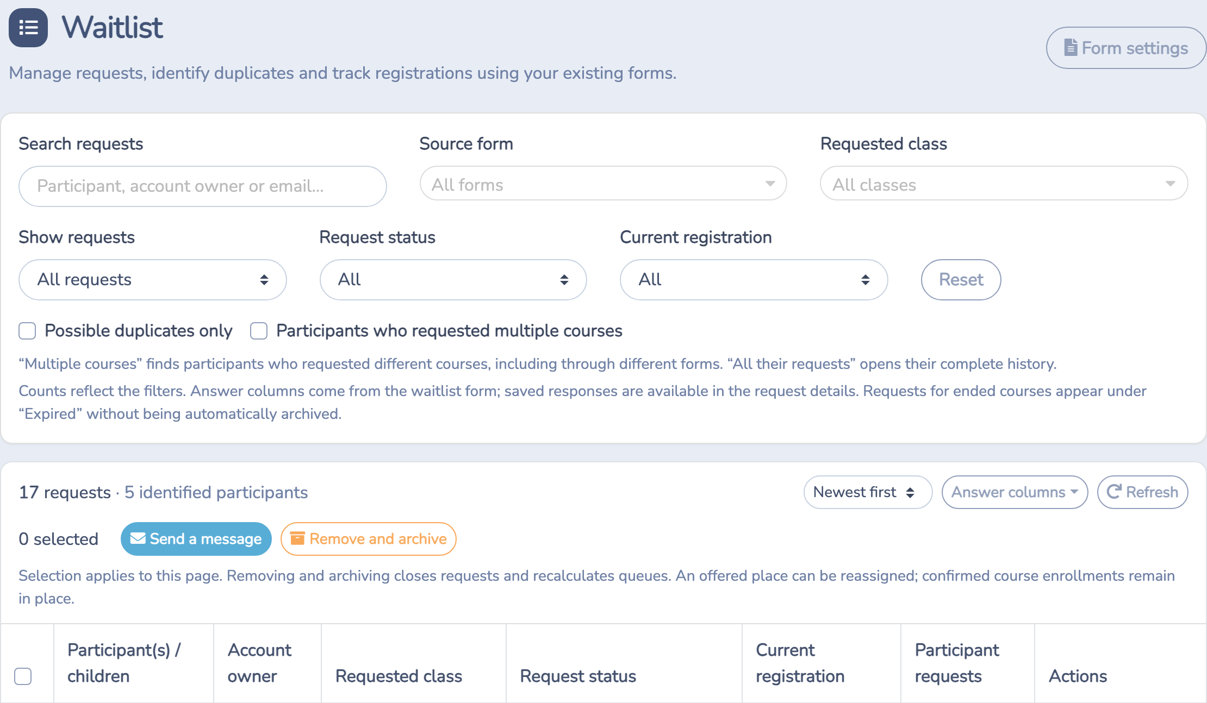Reset the filters
The height and width of the screenshot is (703, 1207).
coord(961,280)
